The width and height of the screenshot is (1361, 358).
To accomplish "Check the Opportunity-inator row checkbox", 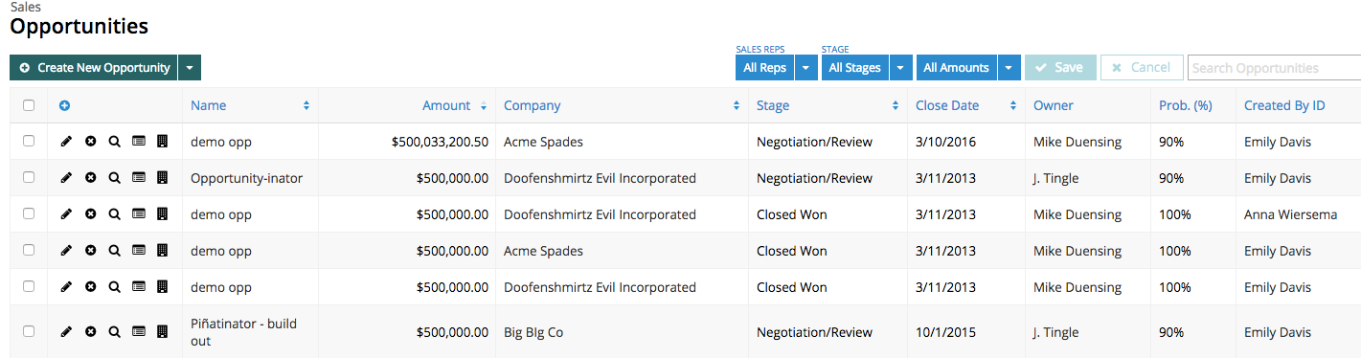I will click(x=29, y=178).
